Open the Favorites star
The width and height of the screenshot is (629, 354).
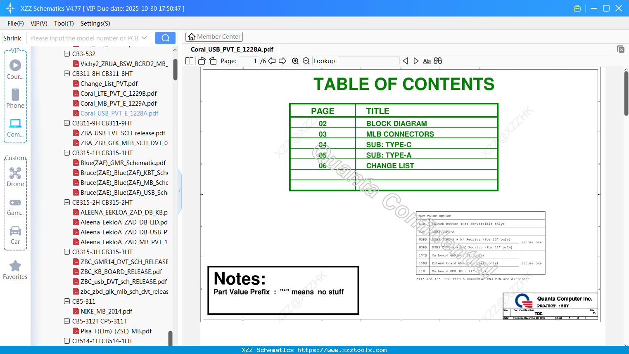point(15,266)
